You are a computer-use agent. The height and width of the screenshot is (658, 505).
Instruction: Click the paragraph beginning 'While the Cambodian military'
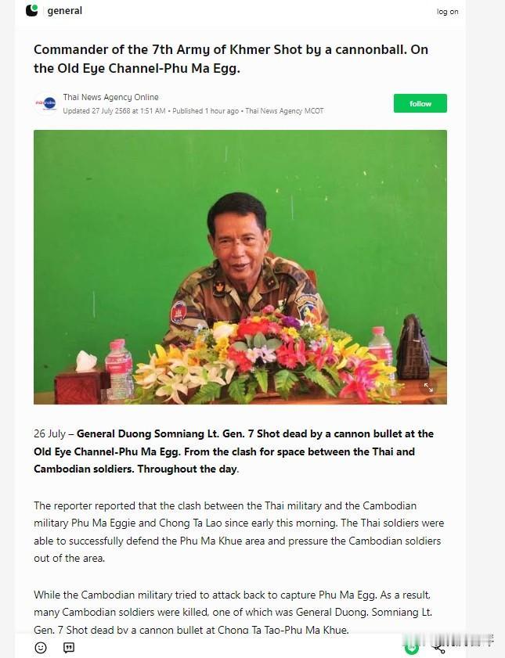pyautogui.click(x=233, y=613)
